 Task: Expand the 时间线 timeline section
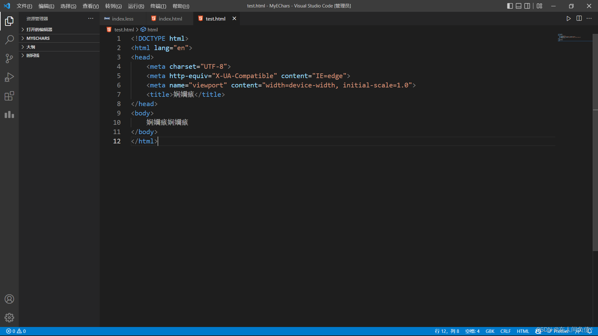33,55
